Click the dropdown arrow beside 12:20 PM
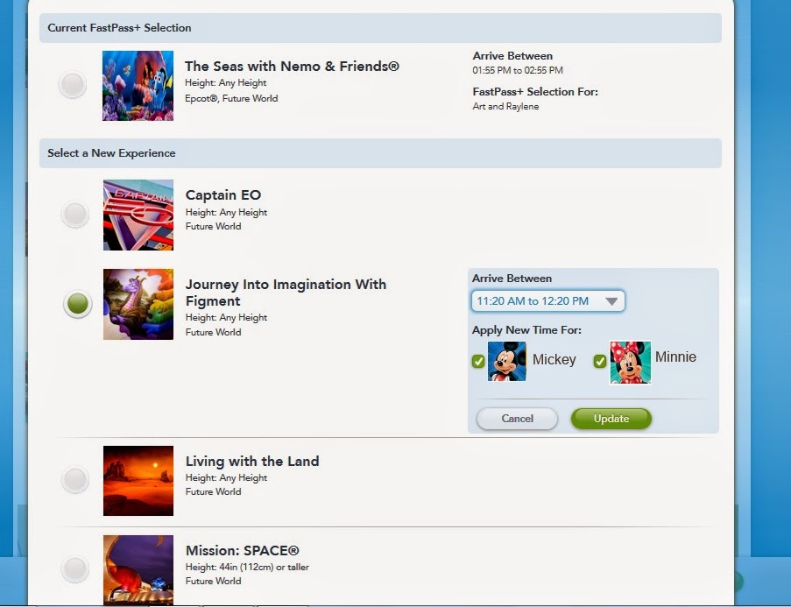 click(x=611, y=301)
